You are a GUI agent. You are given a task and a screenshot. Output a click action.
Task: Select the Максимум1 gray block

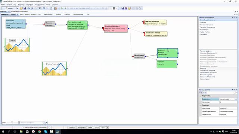[50, 24]
